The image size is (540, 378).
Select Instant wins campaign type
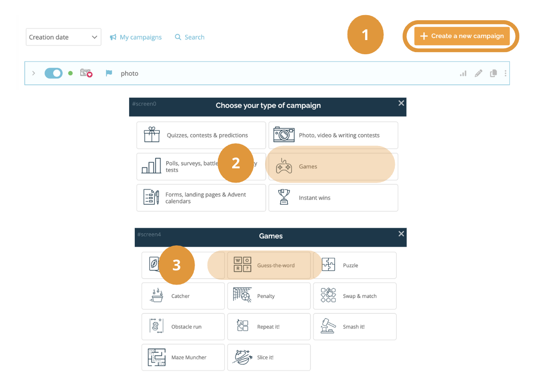point(333,198)
